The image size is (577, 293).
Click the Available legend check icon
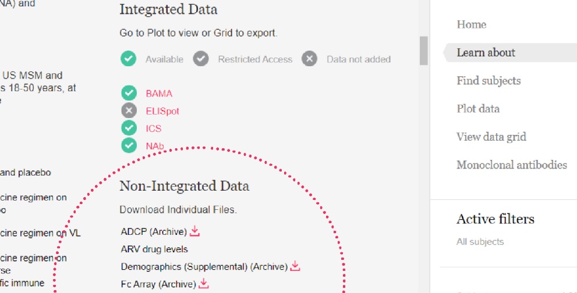coord(129,59)
